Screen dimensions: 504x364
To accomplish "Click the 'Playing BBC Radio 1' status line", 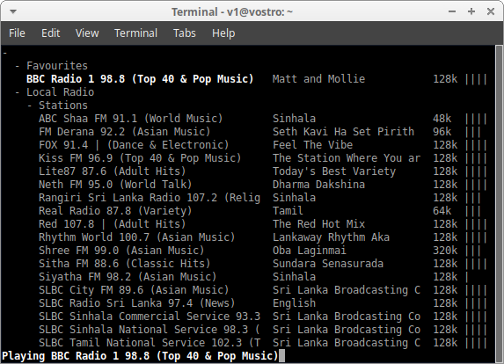I will tap(140, 356).
